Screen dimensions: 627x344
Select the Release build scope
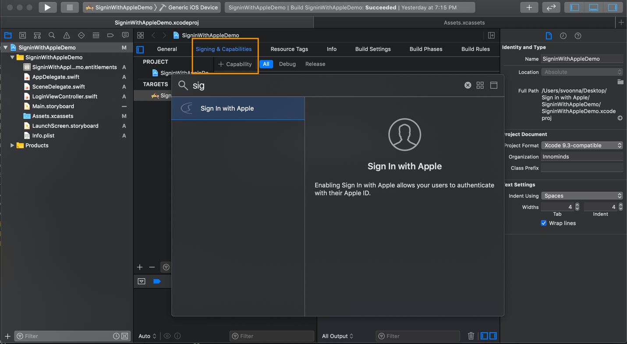tap(315, 64)
